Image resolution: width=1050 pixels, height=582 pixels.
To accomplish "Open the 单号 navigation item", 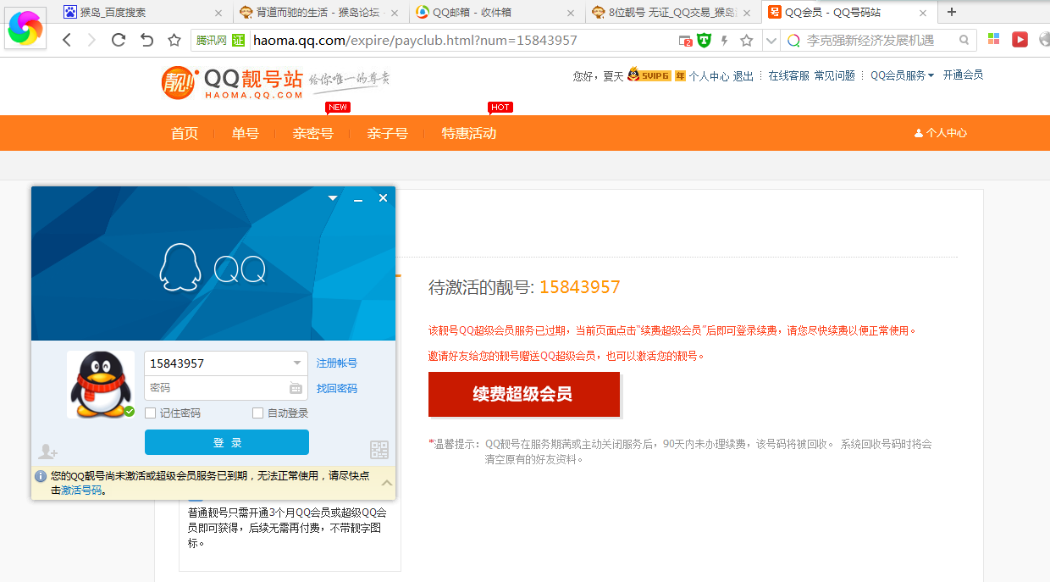I will pos(246,133).
